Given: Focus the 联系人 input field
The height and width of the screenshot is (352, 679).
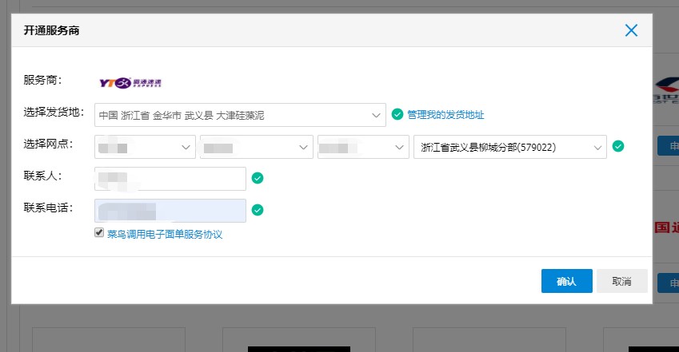Looking at the screenshot, I should pyautogui.click(x=170, y=178).
